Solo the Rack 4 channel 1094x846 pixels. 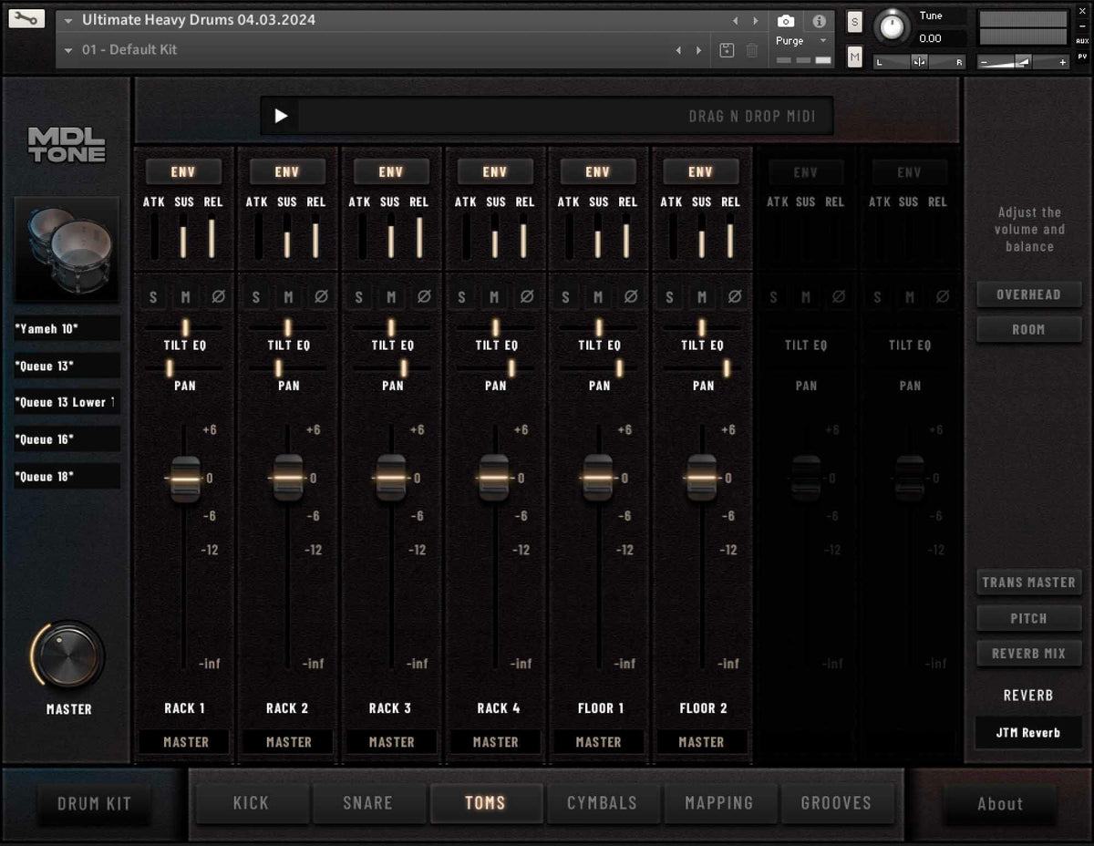(462, 297)
